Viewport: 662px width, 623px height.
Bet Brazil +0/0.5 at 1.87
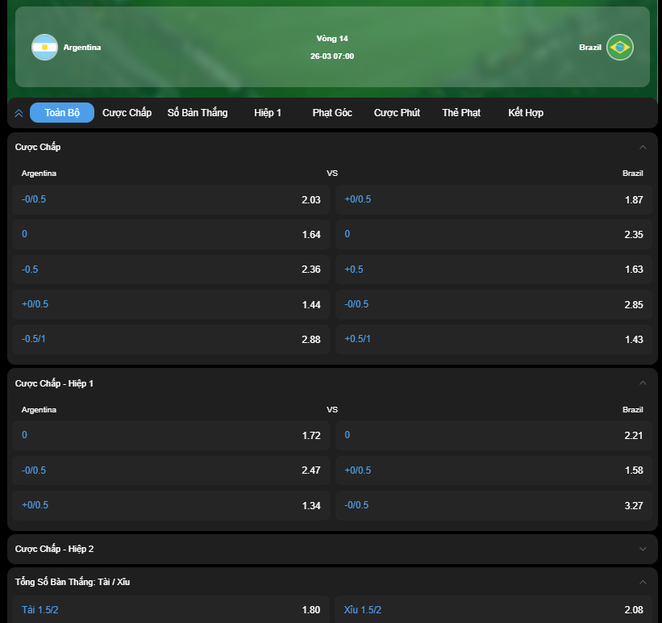click(493, 199)
